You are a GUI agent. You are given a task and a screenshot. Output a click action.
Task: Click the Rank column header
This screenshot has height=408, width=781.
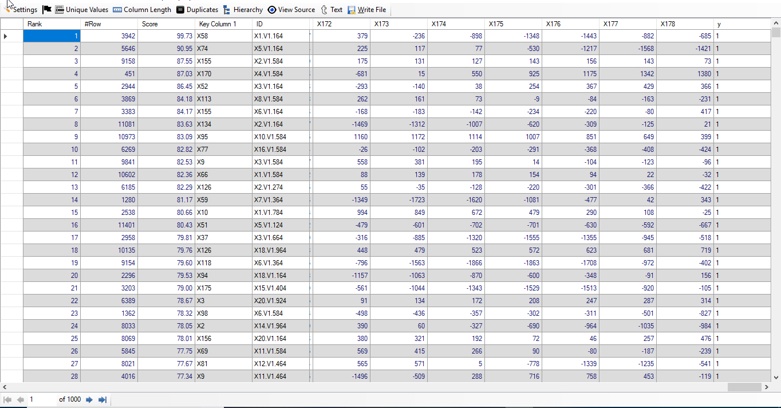pos(52,24)
